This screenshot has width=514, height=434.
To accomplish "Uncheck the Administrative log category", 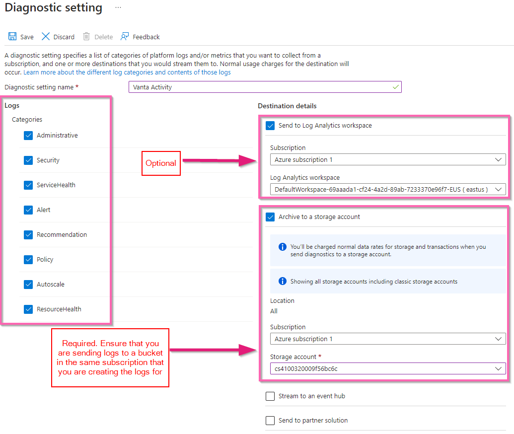I will pyautogui.click(x=28, y=136).
